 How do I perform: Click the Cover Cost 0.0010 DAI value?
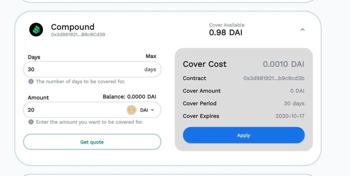pos(284,64)
